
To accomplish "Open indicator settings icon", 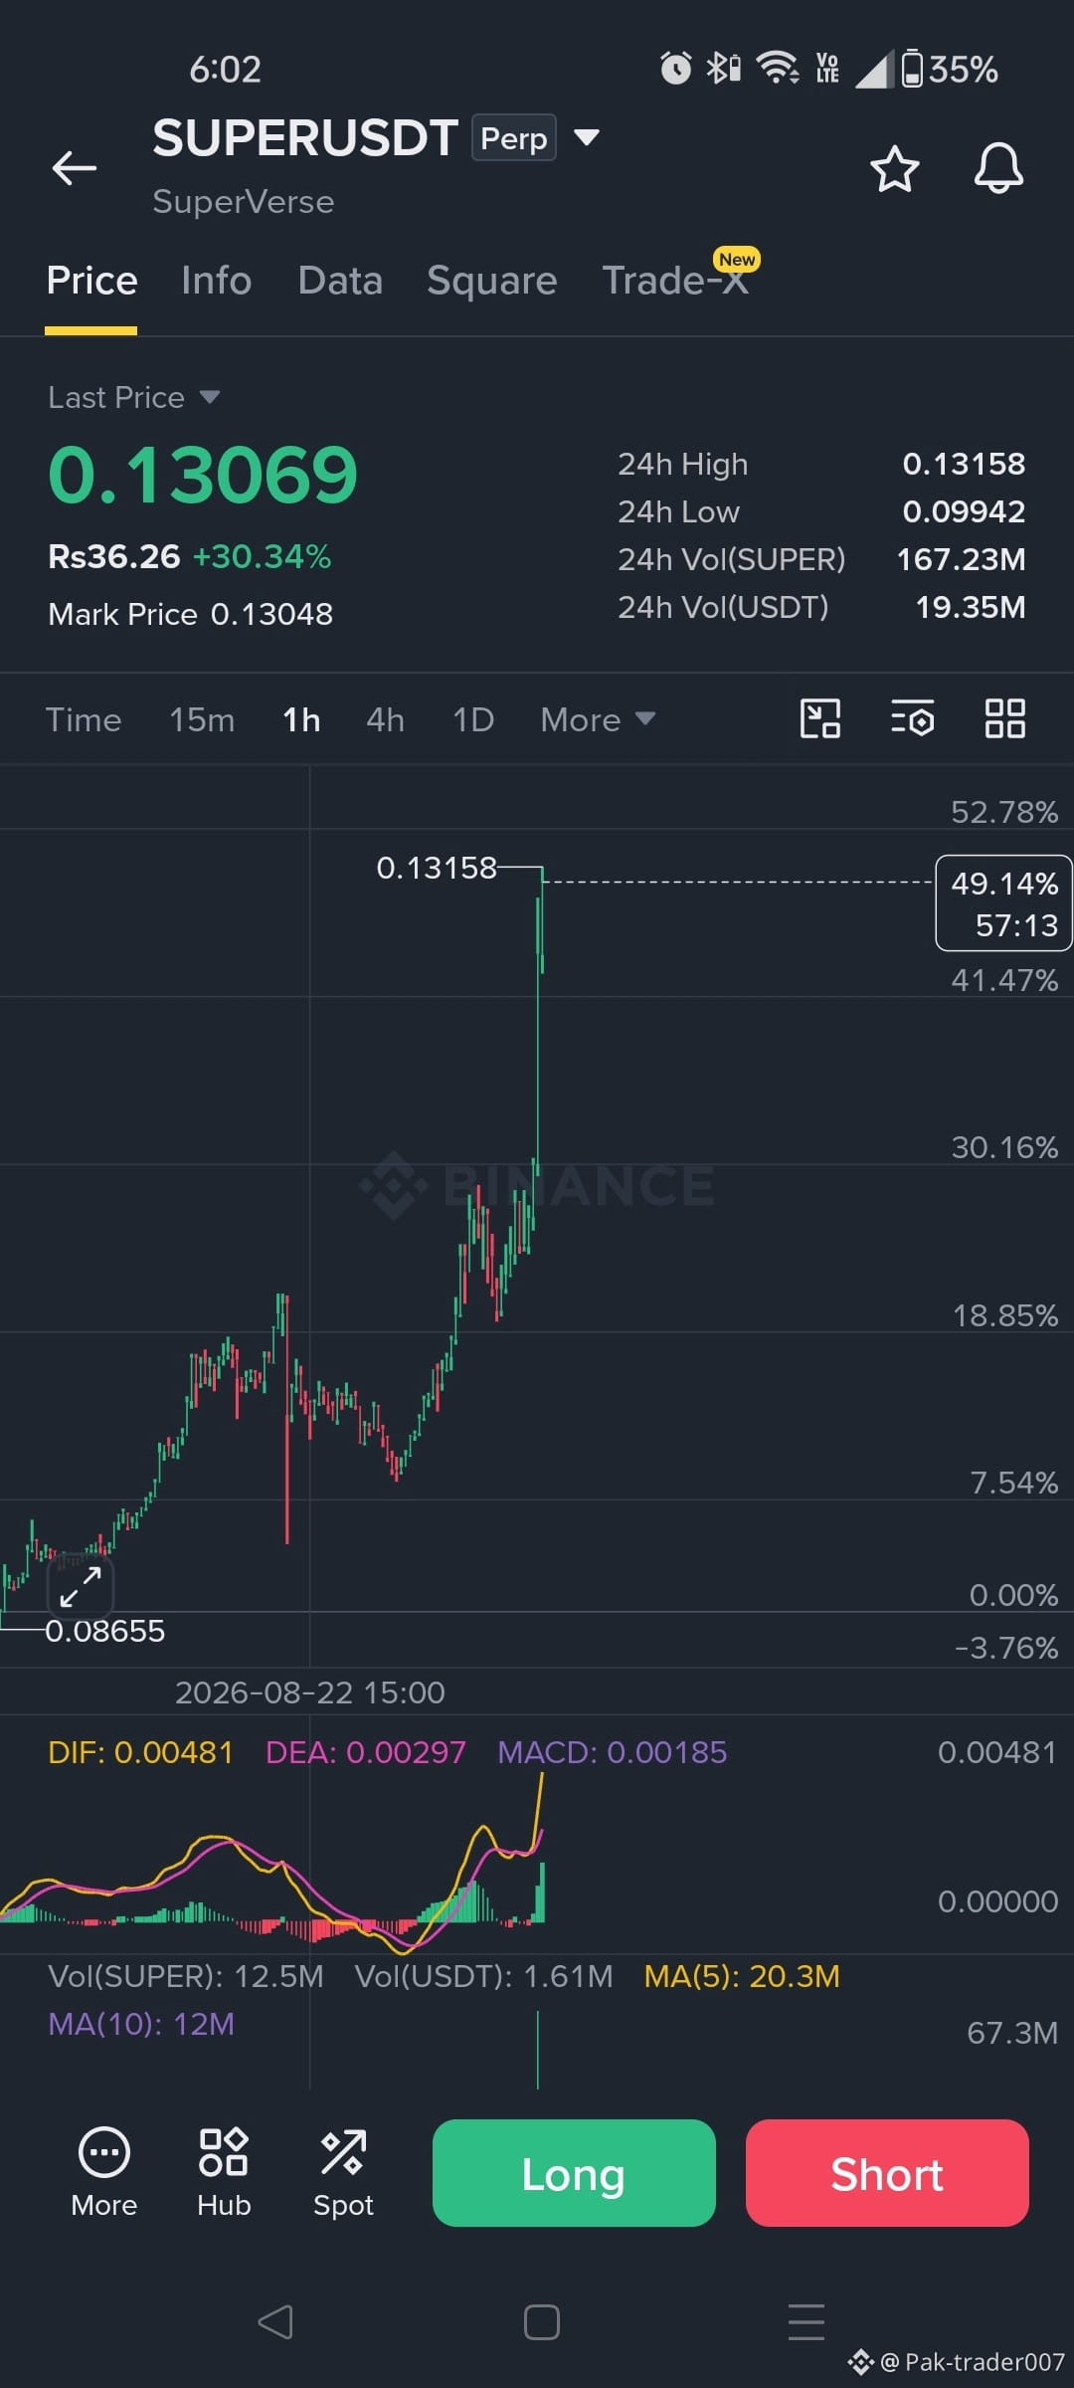I will (912, 718).
